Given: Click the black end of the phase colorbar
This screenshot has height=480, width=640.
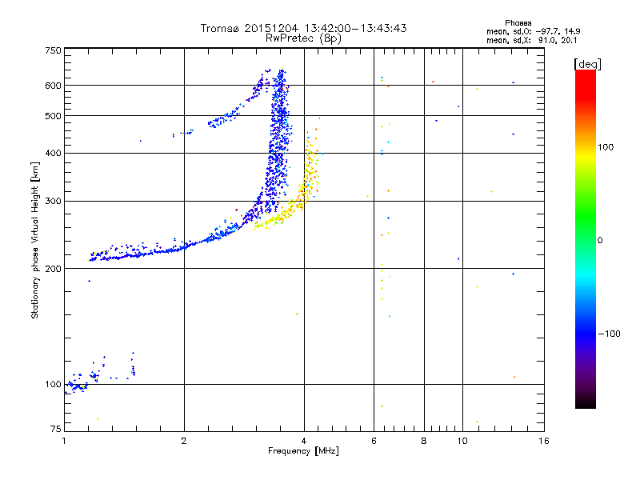Looking at the screenshot, I should point(586,402).
